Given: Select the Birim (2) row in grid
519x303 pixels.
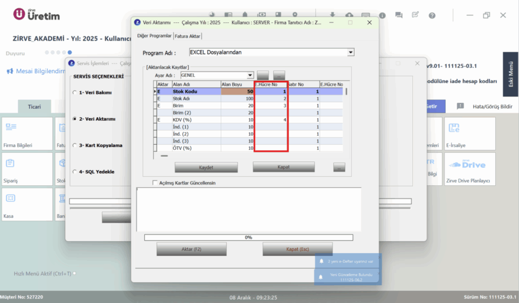Looking at the screenshot, I should pos(248,113).
